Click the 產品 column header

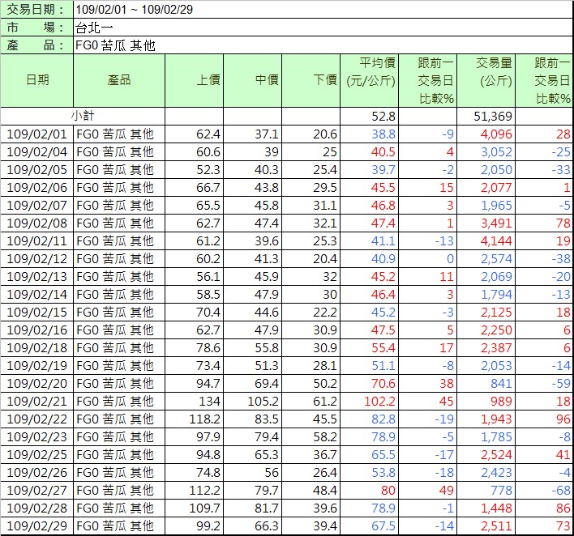pyautogui.click(x=119, y=79)
